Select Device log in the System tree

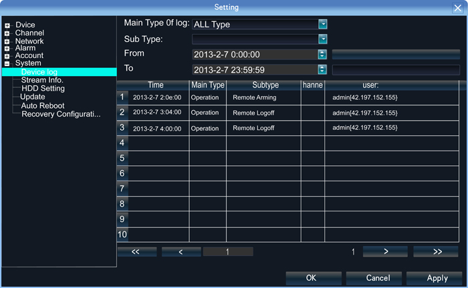coord(60,72)
